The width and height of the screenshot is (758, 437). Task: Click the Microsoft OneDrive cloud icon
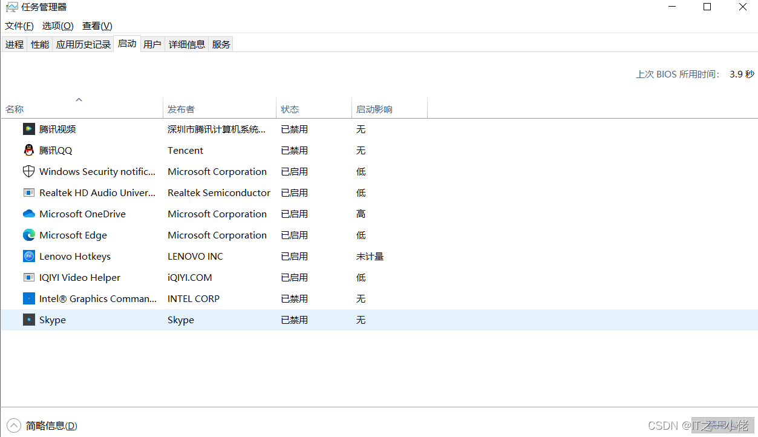click(29, 214)
